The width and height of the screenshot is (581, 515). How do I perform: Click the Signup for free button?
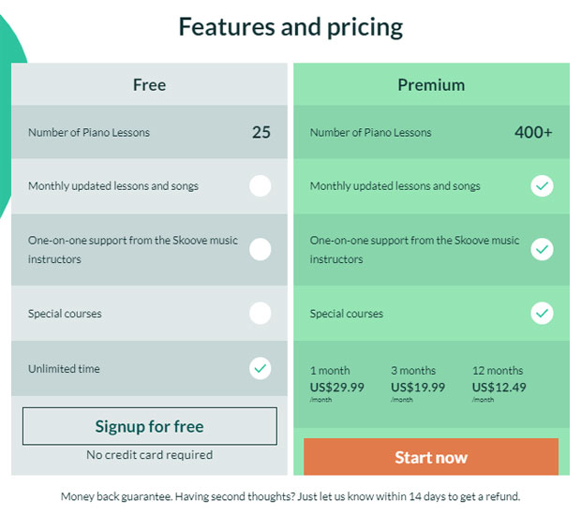[150, 426]
